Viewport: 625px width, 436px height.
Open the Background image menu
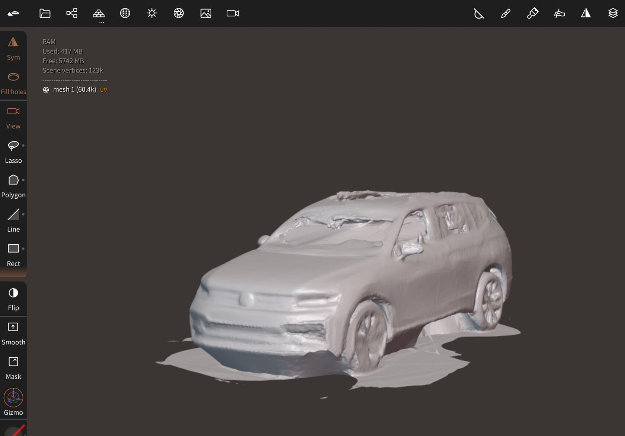pyautogui.click(x=206, y=13)
